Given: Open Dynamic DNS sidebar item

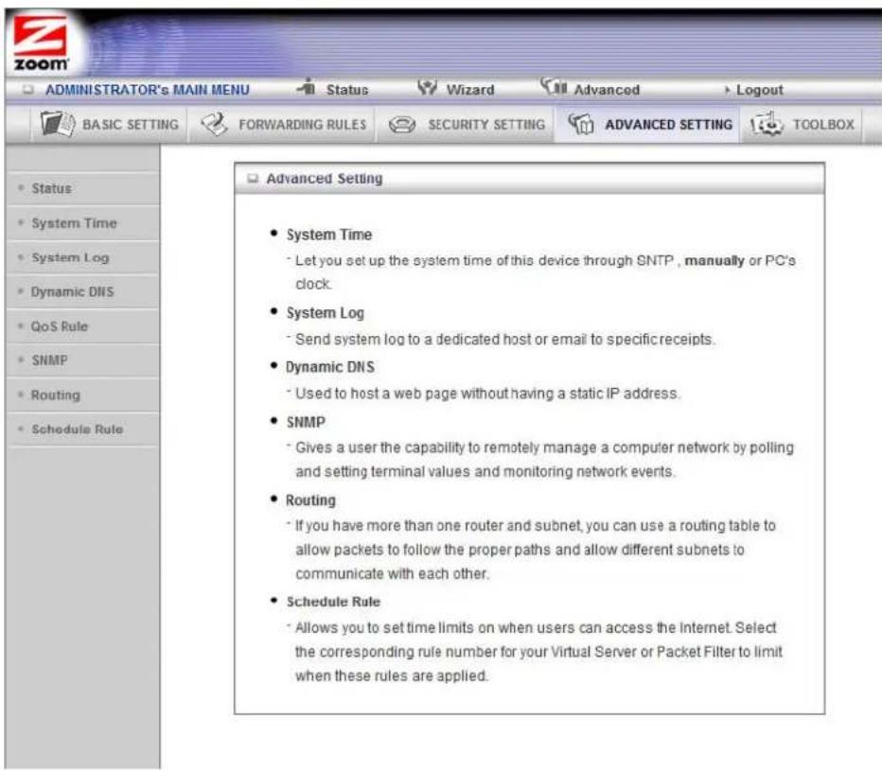Looking at the screenshot, I should pyautogui.click(x=73, y=292).
